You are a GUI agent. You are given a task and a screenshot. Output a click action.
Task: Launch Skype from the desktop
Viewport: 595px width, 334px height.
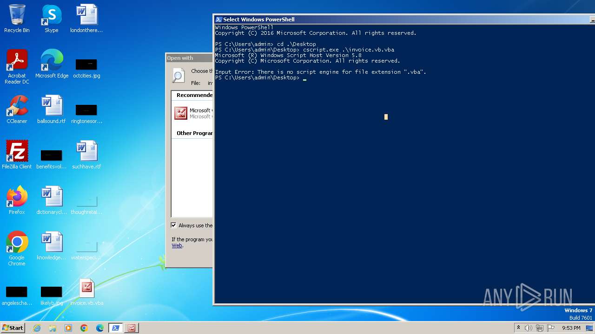click(x=52, y=19)
